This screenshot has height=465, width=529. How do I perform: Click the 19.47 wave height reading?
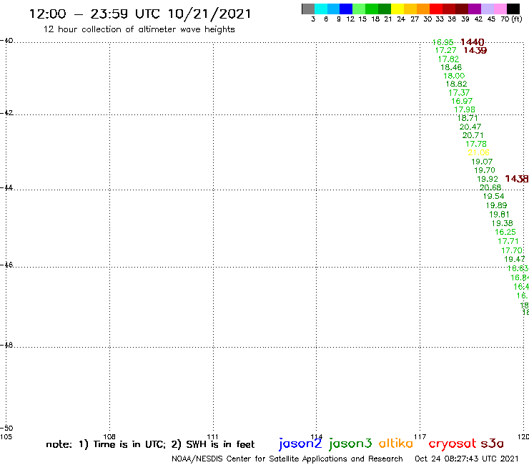514,259
